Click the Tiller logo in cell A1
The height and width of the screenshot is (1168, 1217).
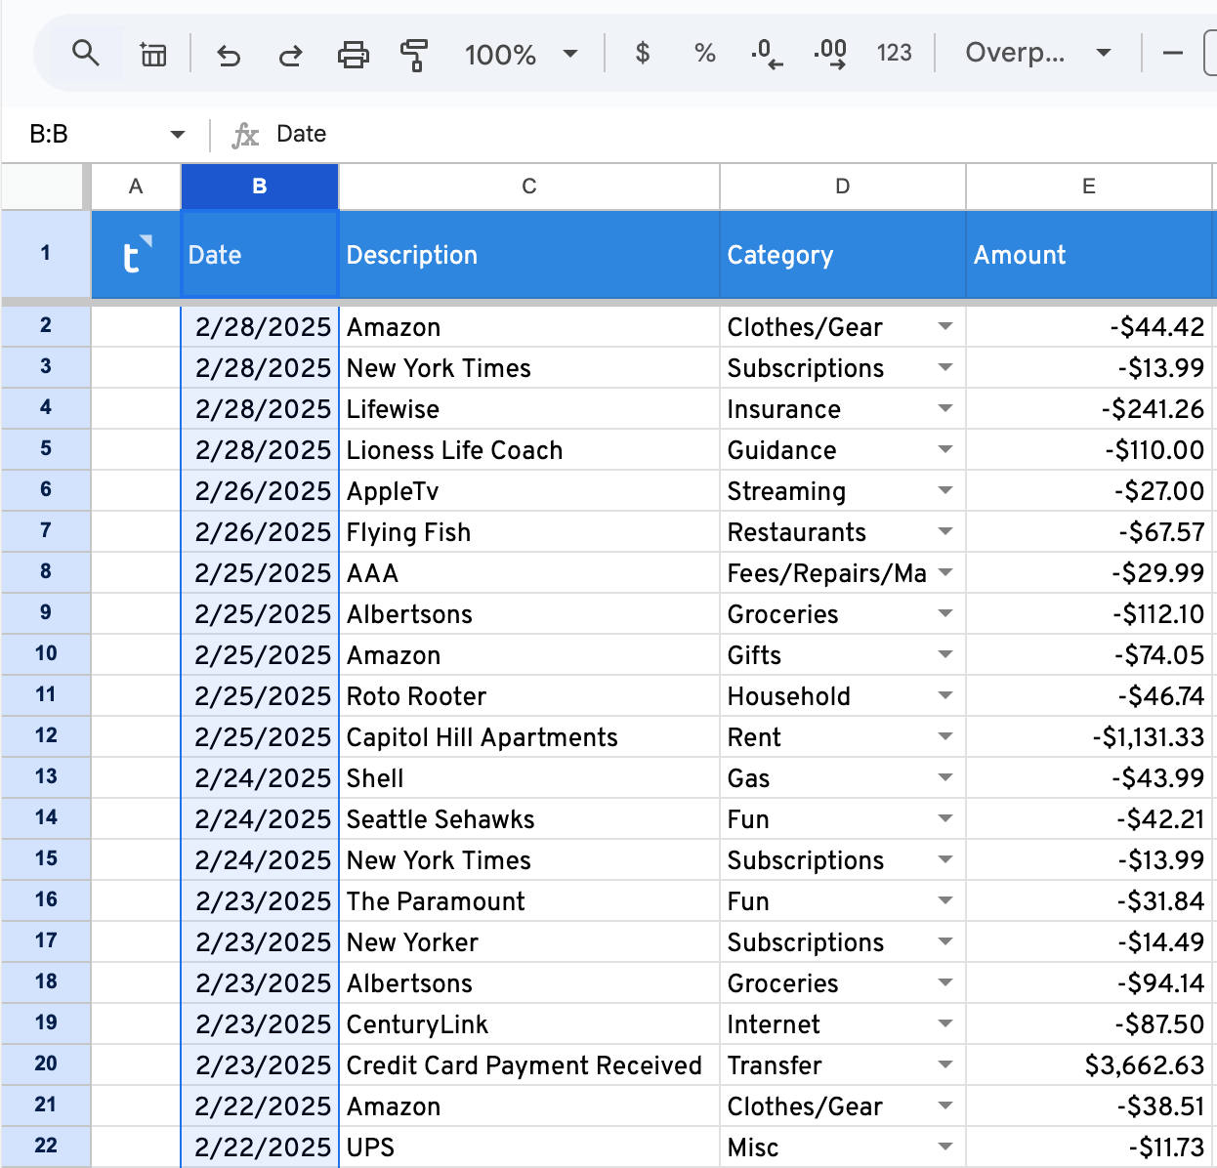[x=137, y=255]
